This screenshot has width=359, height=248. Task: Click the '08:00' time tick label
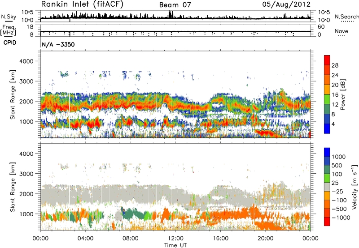click(131, 239)
